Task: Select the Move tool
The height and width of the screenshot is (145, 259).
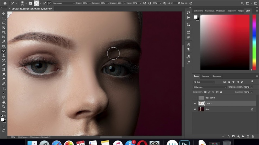Action: click(x=4, y=14)
